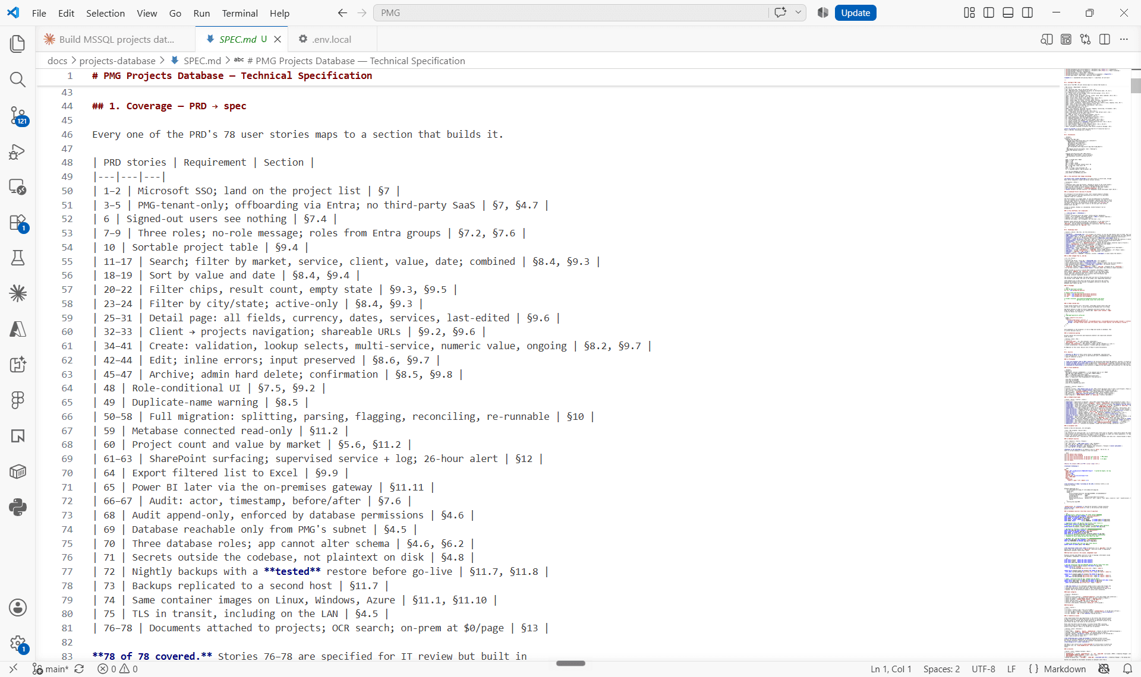Click the Copilot icon beside Update

[823, 13]
